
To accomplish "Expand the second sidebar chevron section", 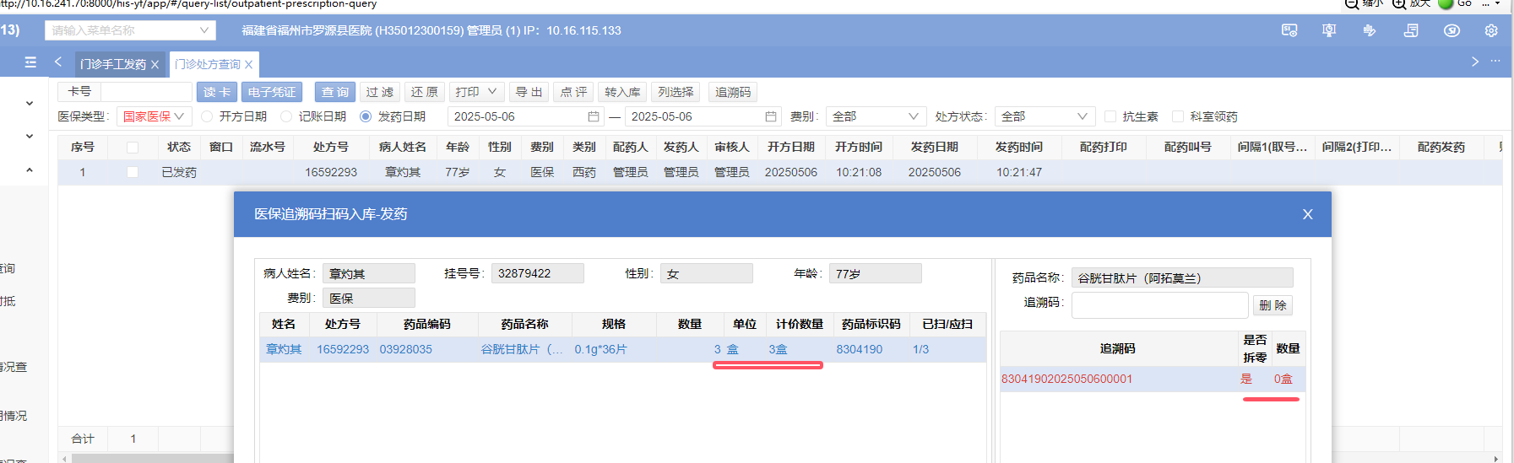I will (x=30, y=136).
